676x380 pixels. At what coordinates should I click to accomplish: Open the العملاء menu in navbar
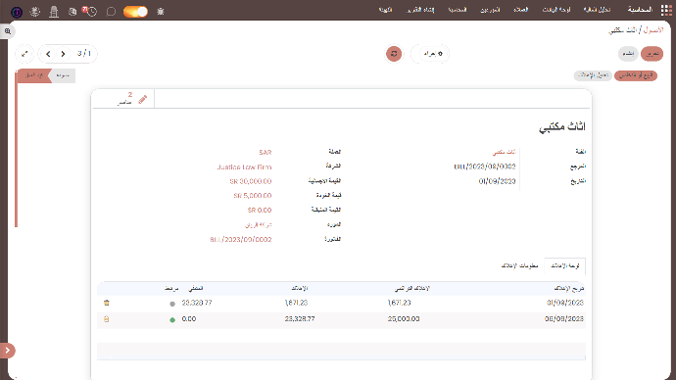521,10
